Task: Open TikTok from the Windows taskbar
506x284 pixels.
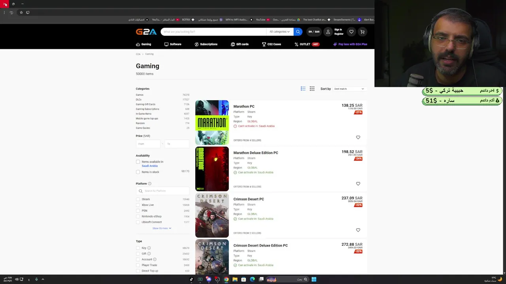Action: (x=191, y=279)
